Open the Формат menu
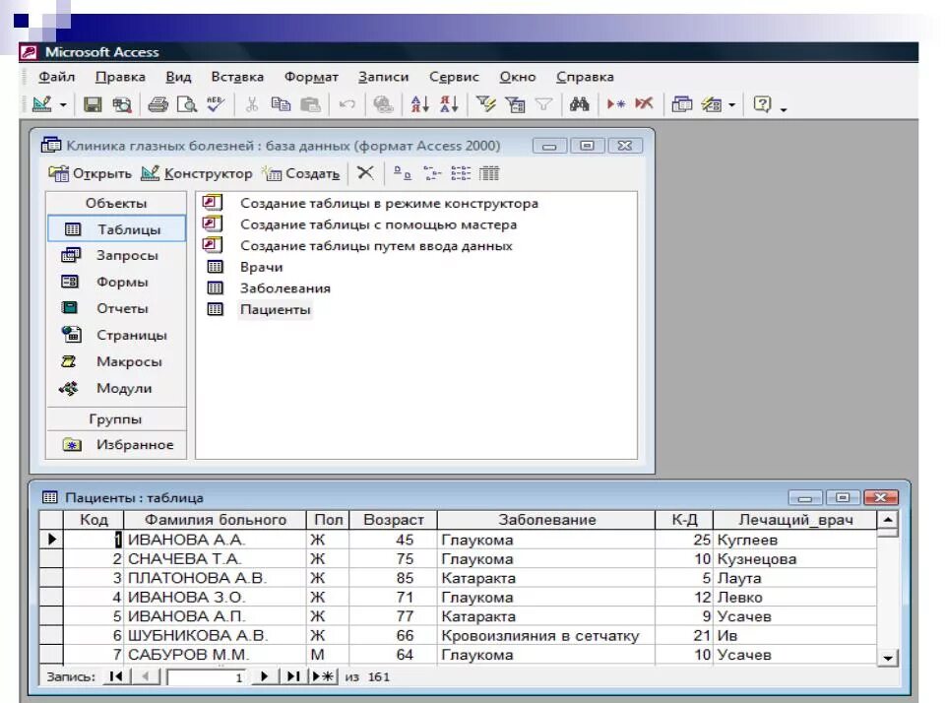This screenshot has height=703, width=945. (311, 77)
